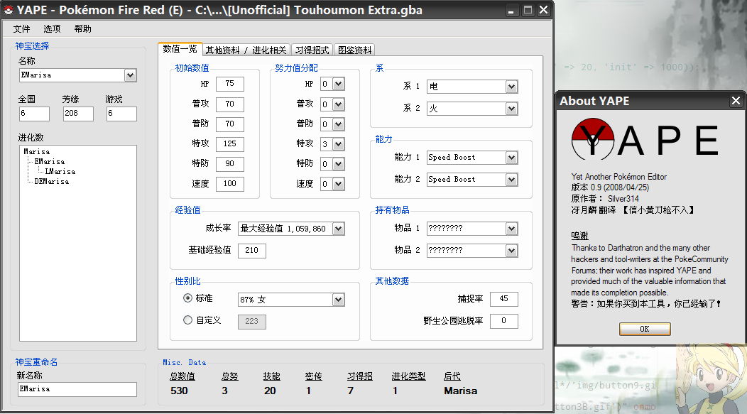Open the 文件 menu
Image resolution: width=747 pixels, height=414 pixels.
[x=21, y=29]
